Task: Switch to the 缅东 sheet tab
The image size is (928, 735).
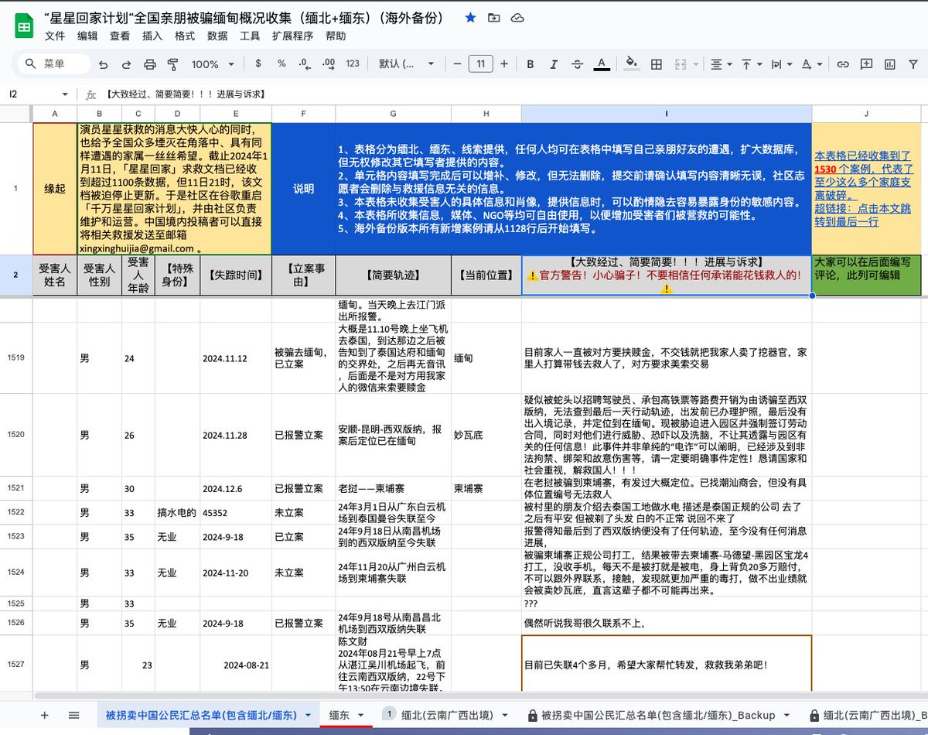Action: pos(339,715)
